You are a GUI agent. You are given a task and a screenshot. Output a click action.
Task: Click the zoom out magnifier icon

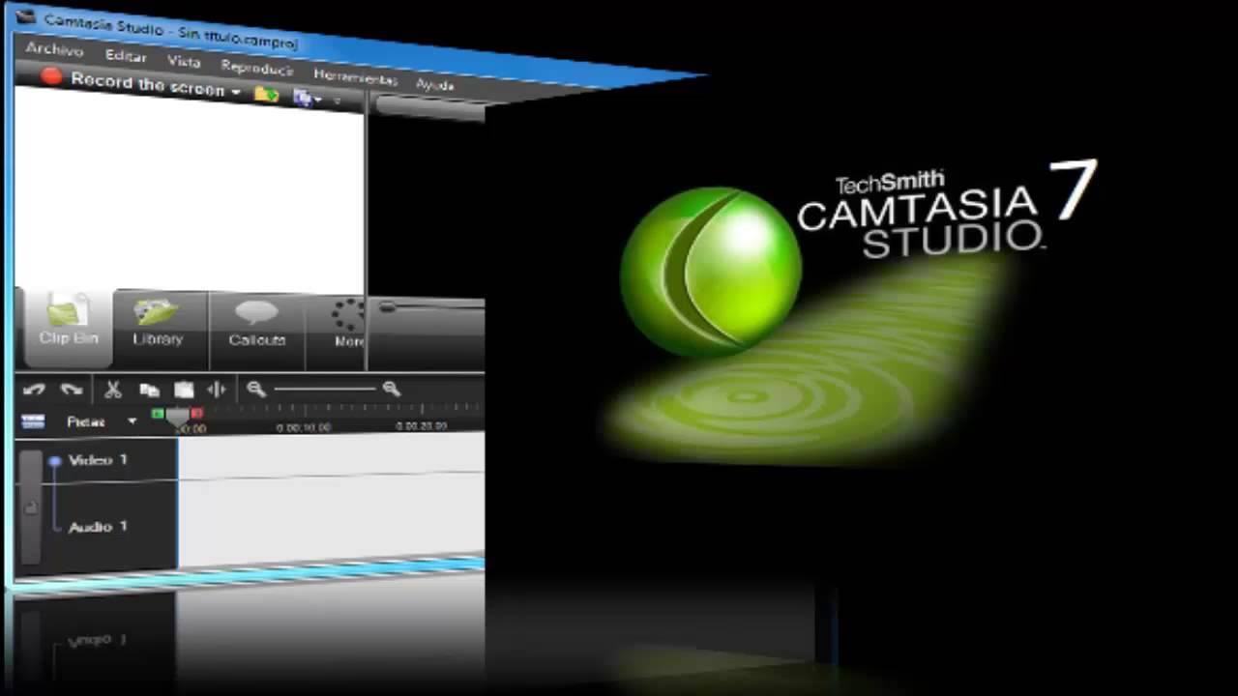tap(256, 389)
